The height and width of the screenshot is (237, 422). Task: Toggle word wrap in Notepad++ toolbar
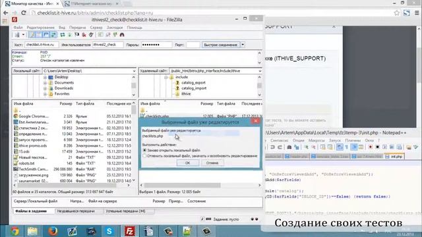(x=340, y=147)
